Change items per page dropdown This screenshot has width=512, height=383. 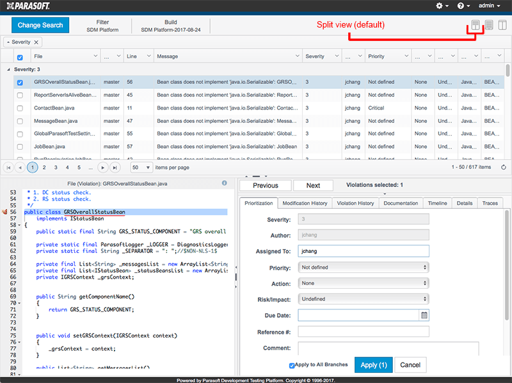tap(141, 168)
